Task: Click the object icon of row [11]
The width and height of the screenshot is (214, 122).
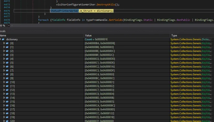Action: (x=7, y=86)
